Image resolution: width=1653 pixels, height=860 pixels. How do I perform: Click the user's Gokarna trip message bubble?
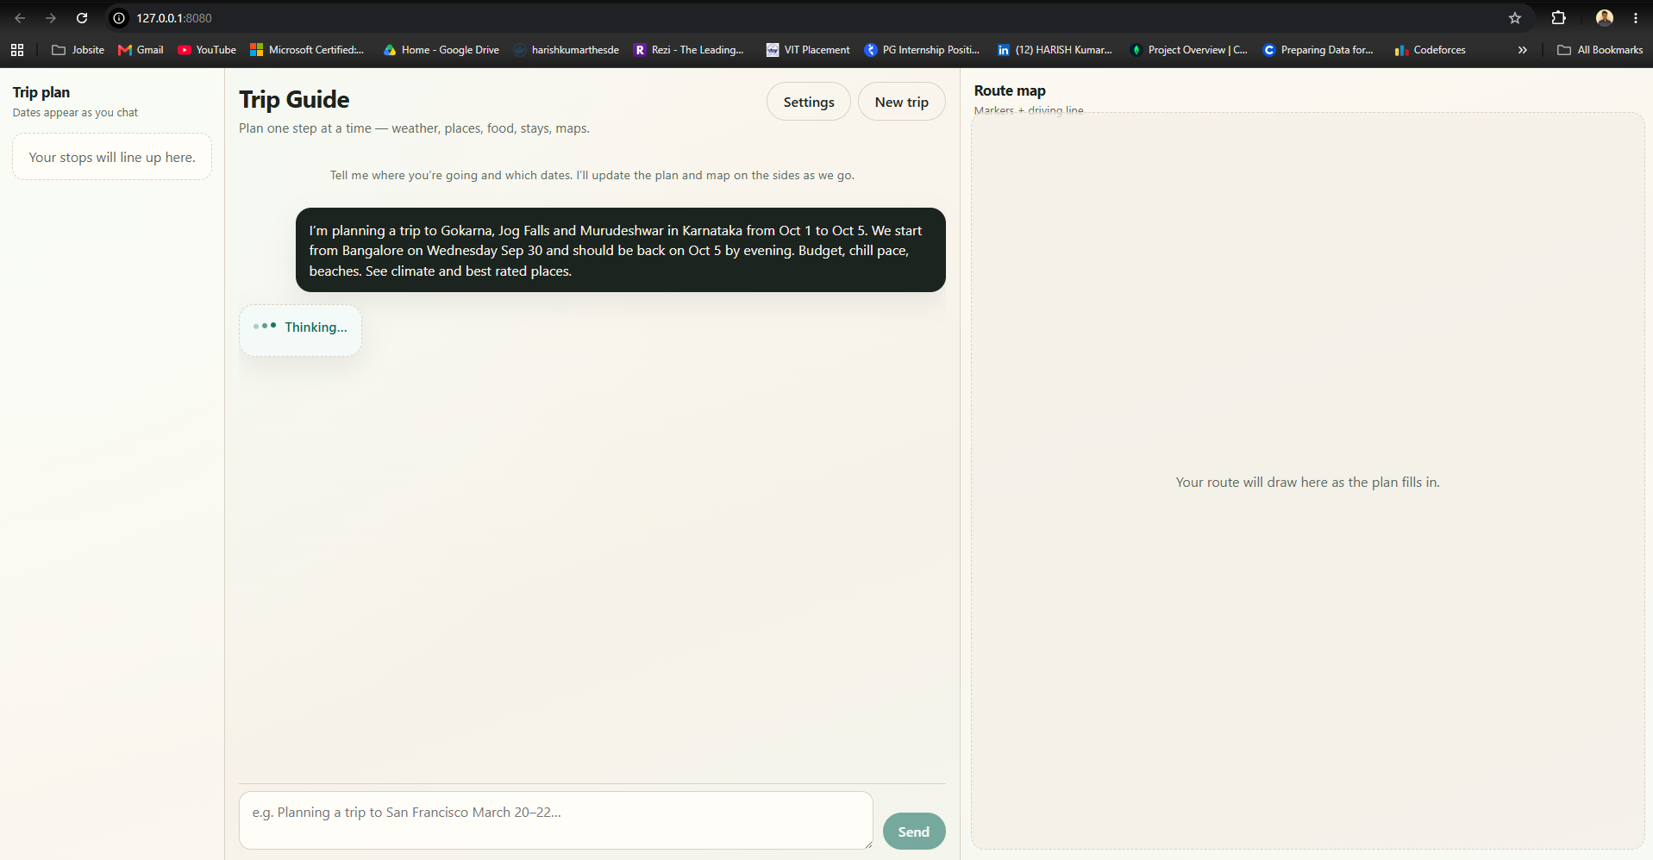coord(621,250)
